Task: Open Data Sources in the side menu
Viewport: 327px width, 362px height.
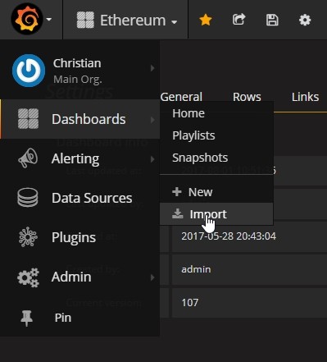Action: [79, 198]
